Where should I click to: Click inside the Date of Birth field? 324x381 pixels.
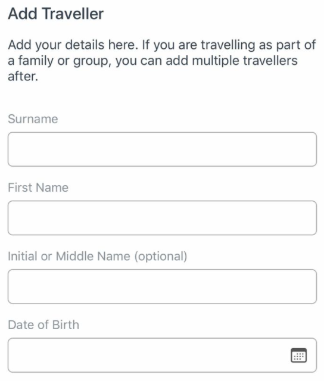[162, 355]
